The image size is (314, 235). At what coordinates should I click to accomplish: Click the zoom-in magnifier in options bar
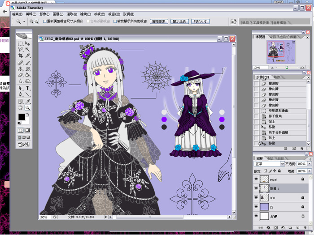pyautogui.click(x=31, y=21)
